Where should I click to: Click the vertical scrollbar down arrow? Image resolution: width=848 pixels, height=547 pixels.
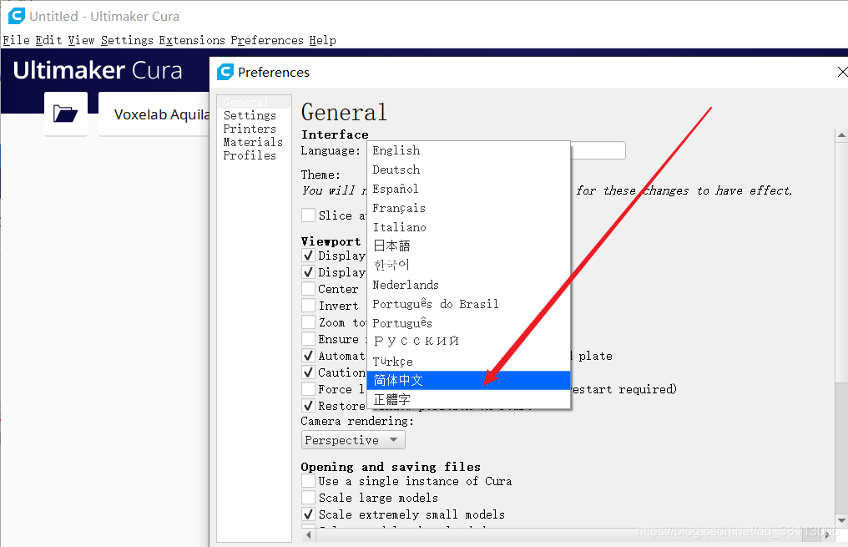coord(841,520)
